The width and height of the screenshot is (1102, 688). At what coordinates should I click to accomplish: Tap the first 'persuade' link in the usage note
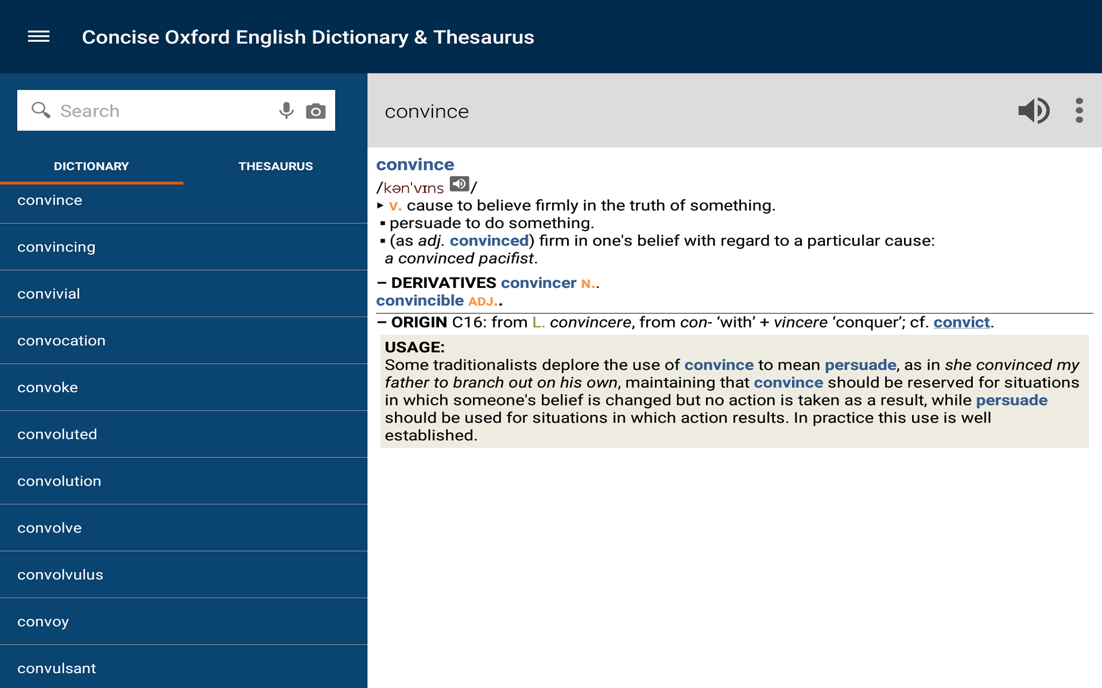pyautogui.click(x=860, y=365)
